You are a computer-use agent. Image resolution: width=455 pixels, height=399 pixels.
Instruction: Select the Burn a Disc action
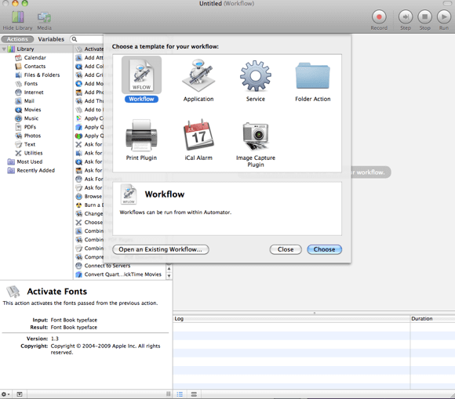[89, 205]
